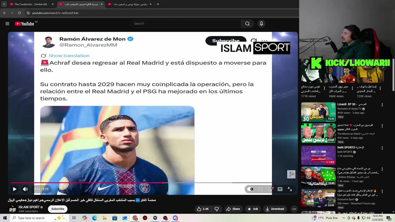Go to the YouTube home logo
395x222 pixels.
point(24,24)
